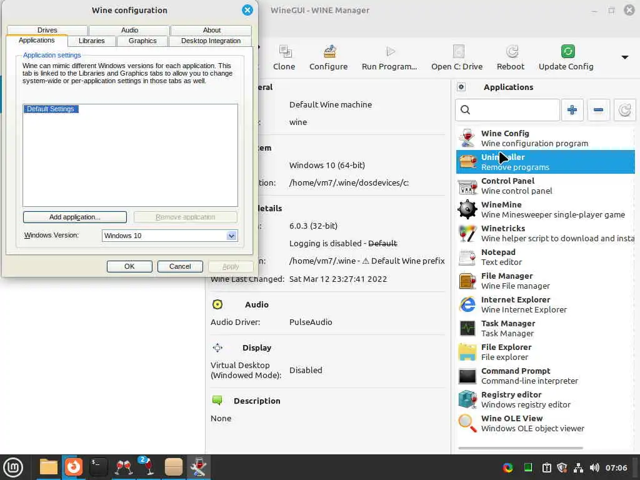Screen dimensions: 640x480
Task: Open Winetricks helper script entry
Action: [545, 233]
